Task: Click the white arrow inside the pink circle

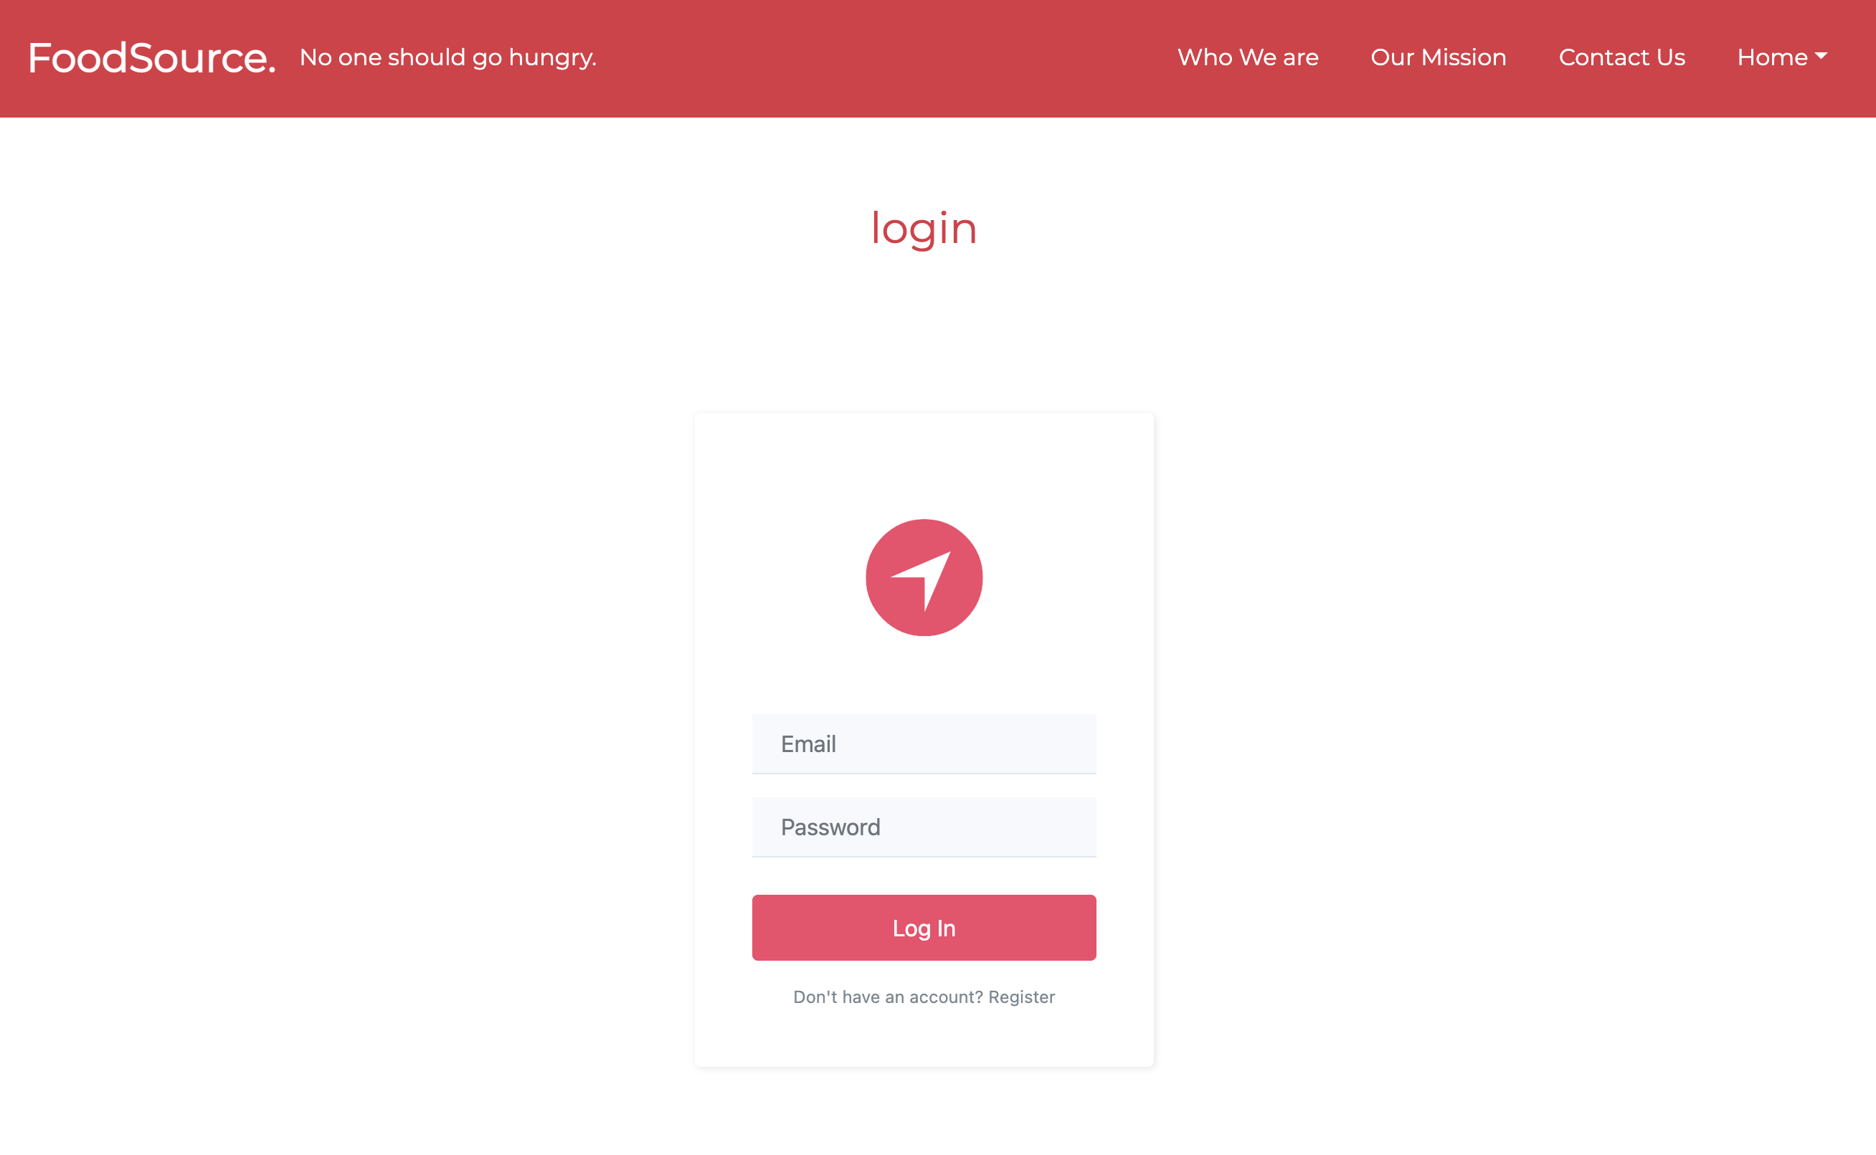Action: 922,581
